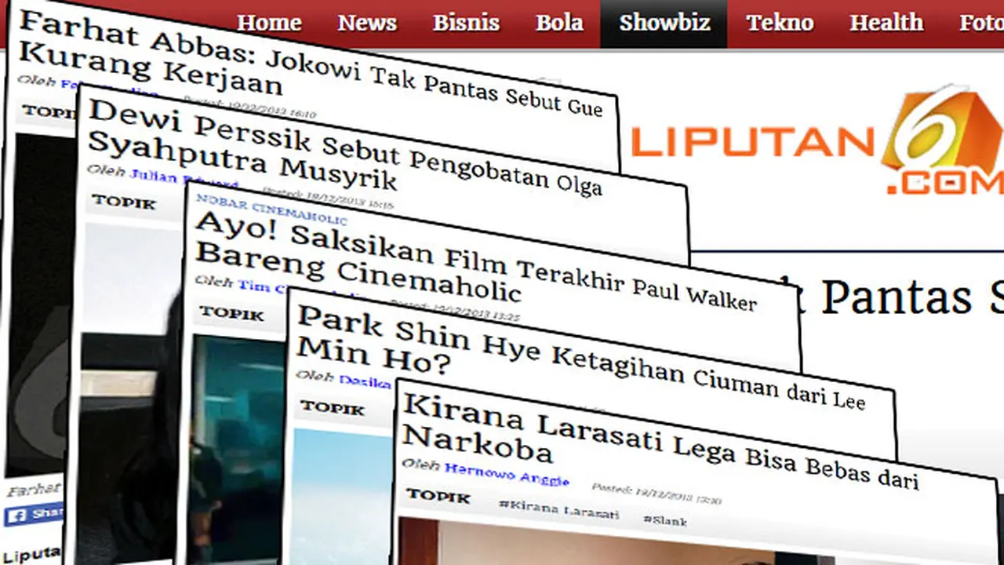
Task: Click the Liputan6.com logo
Action: click(817, 142)
